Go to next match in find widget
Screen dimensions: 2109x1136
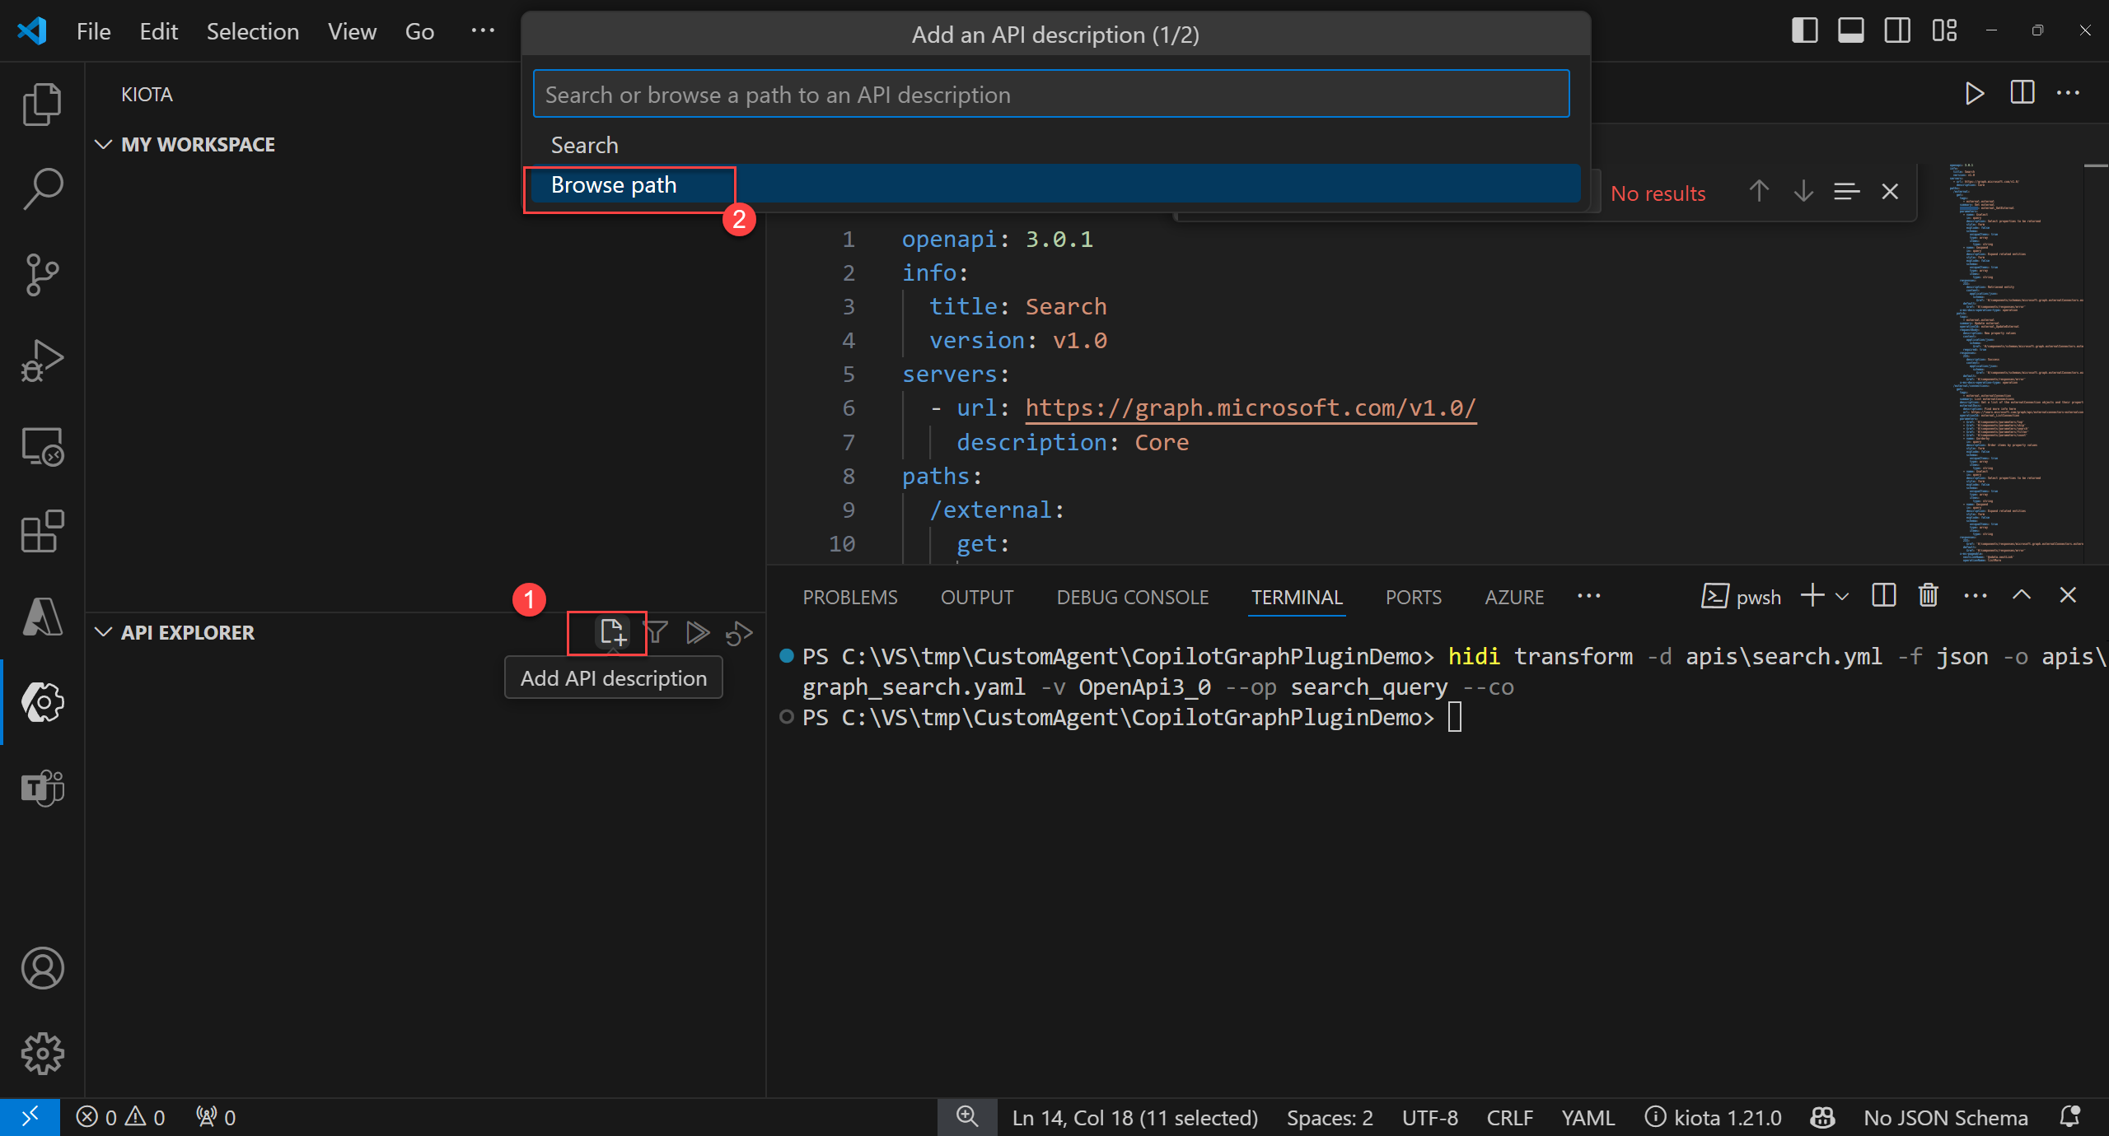point(1803,192)
